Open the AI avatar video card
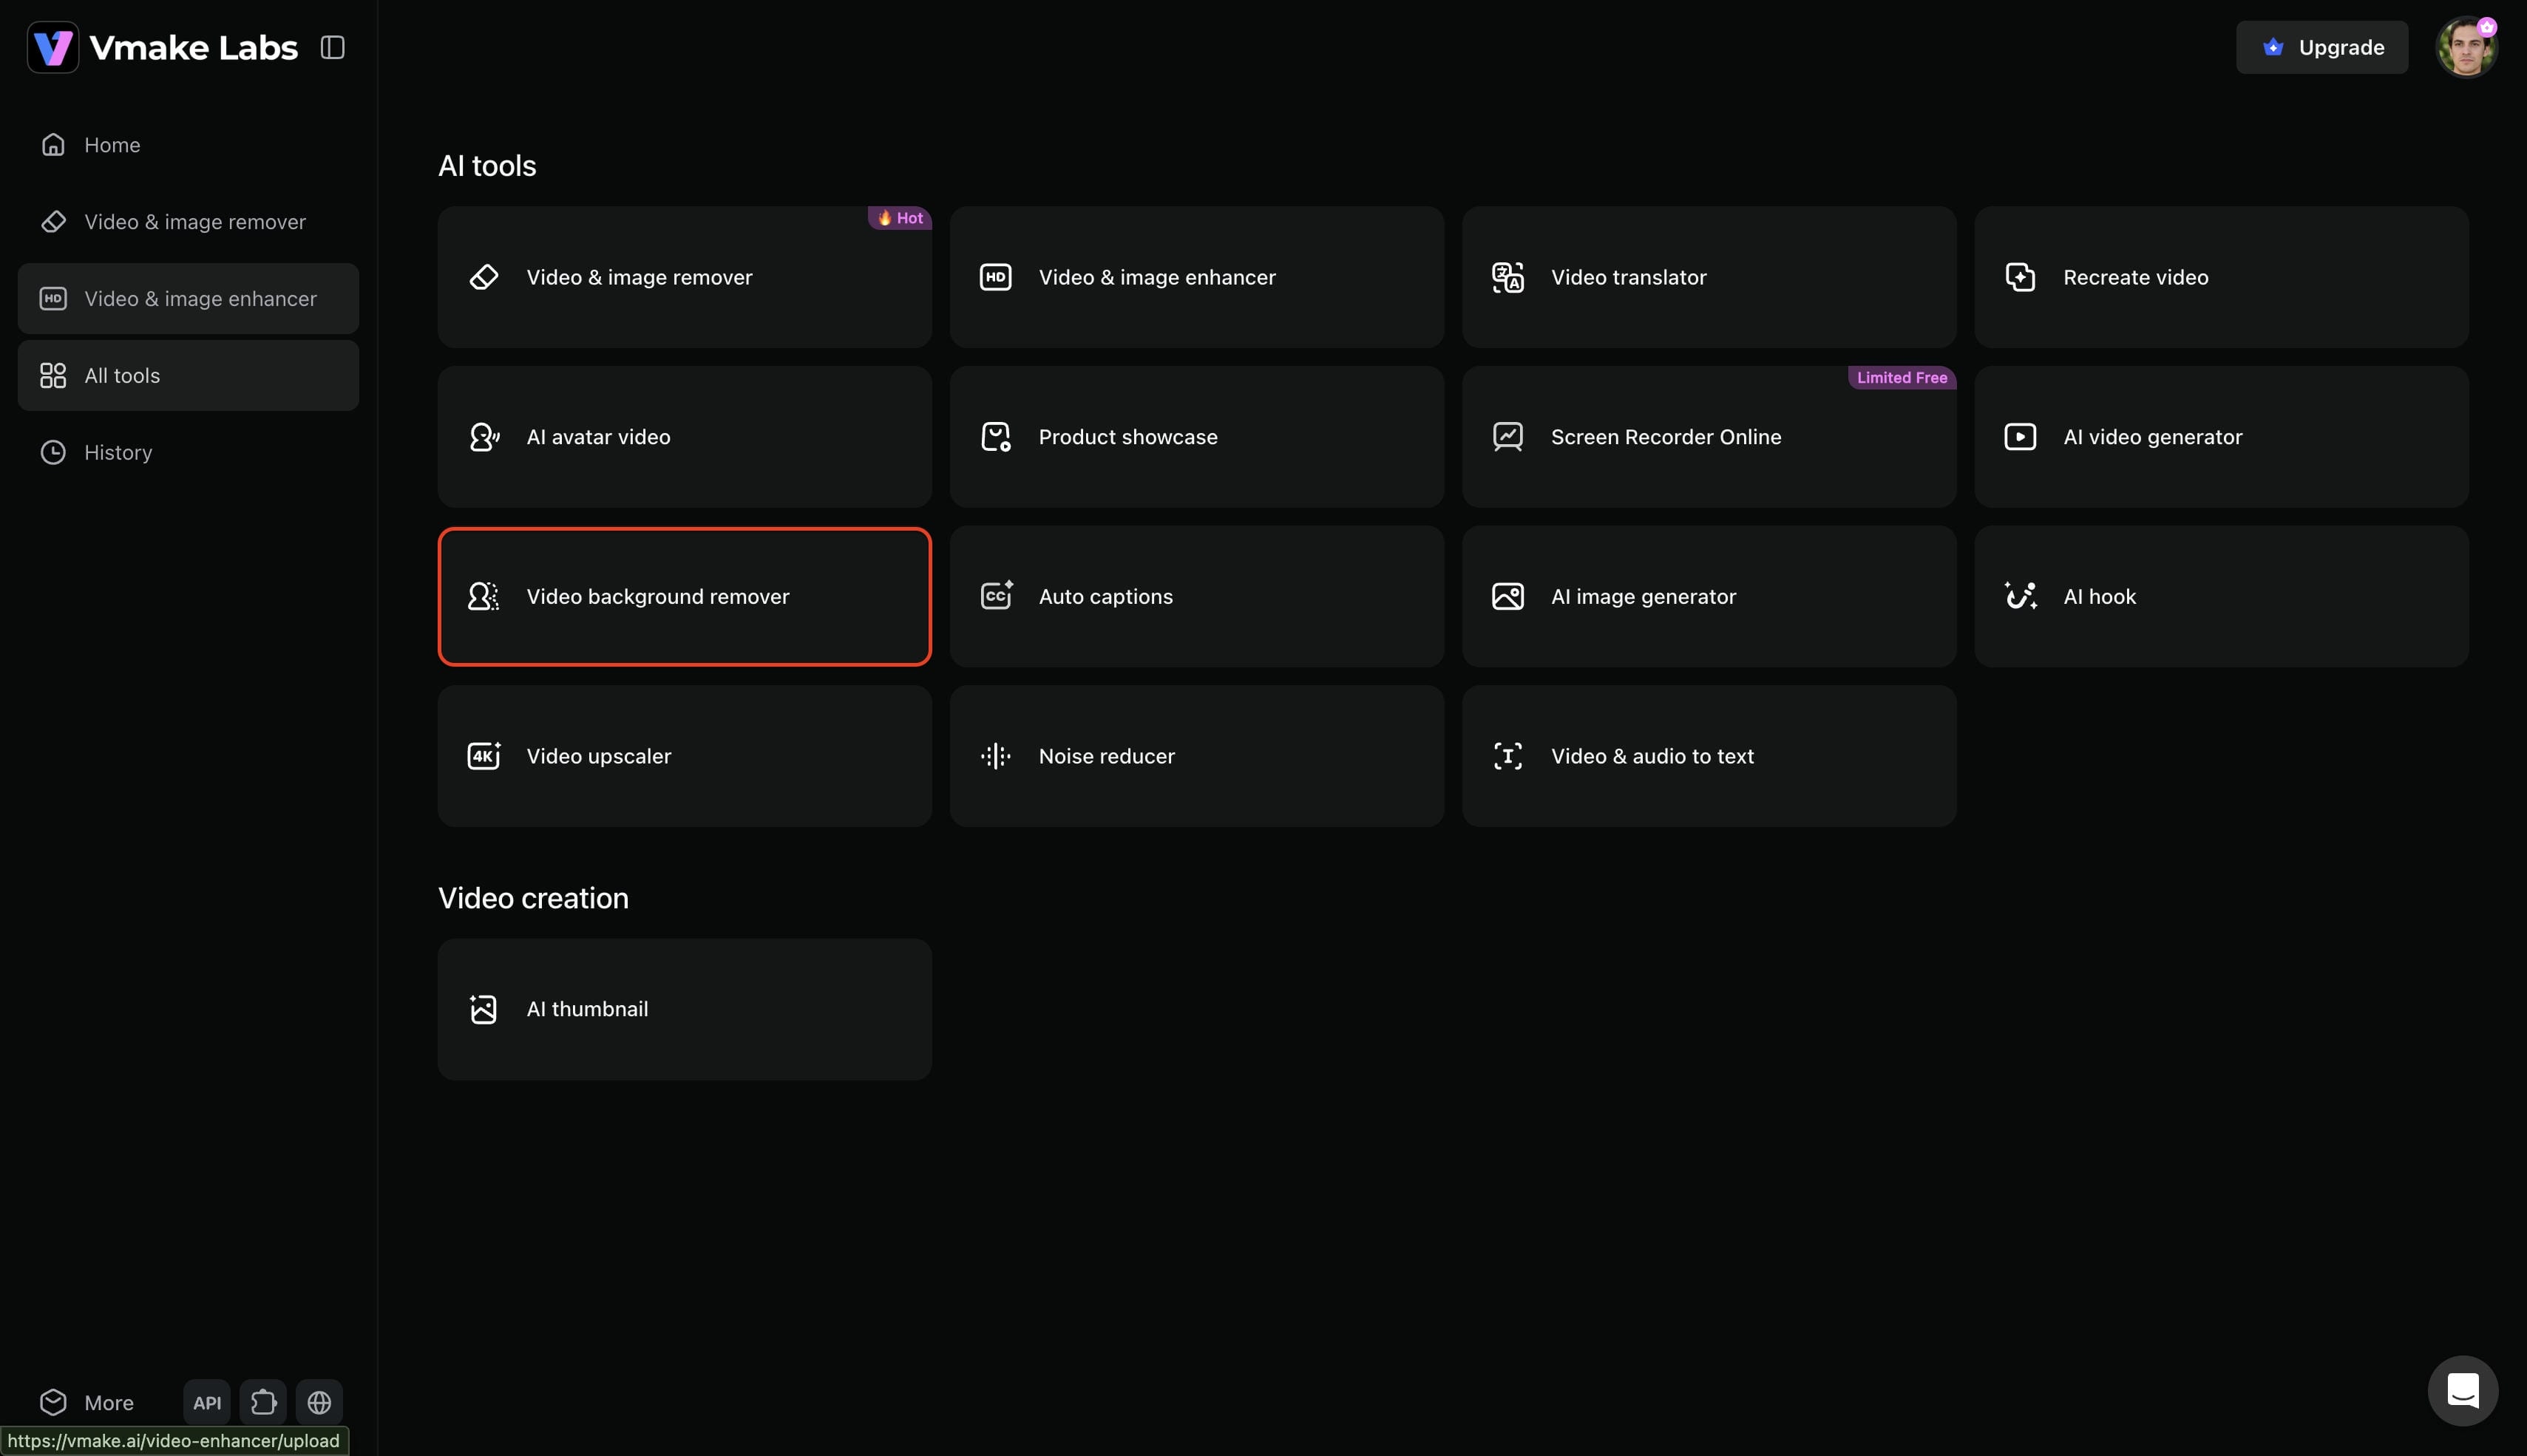 pos(685,437)
